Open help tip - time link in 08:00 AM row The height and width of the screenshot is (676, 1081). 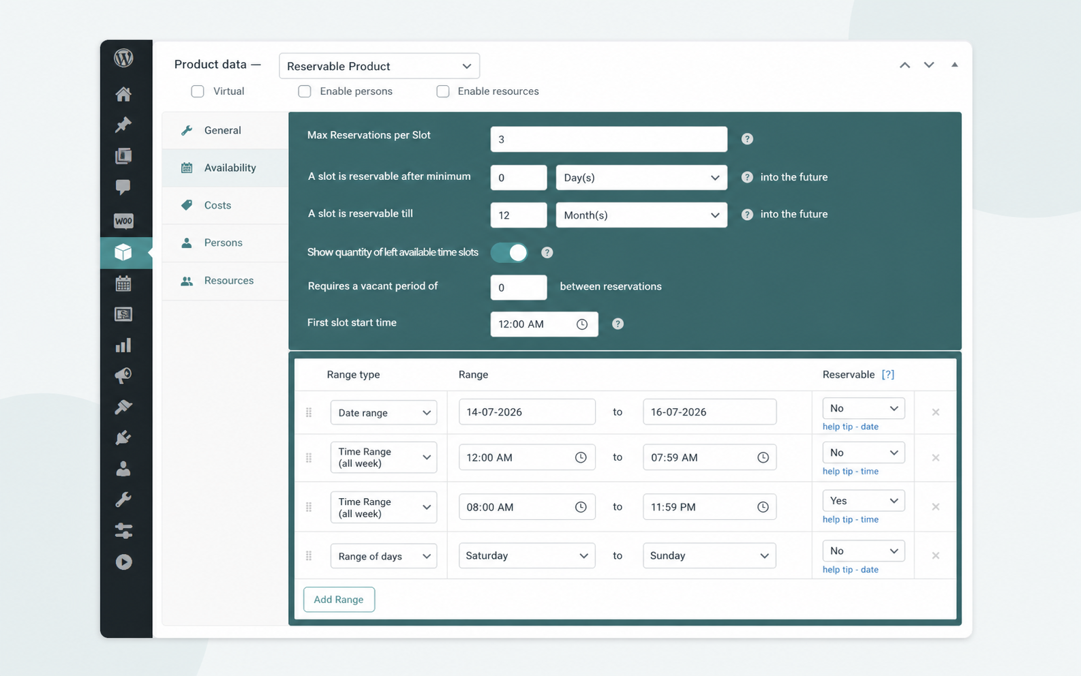[850, 519]
